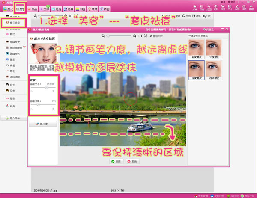
Task: Click the 保存 (save) toolbar icon
Action: tap(202, 8)
